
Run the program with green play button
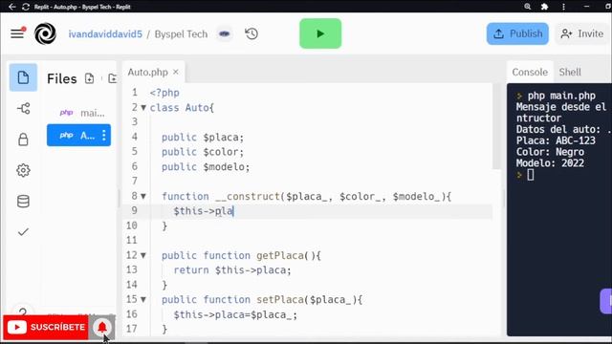(320, 33)
